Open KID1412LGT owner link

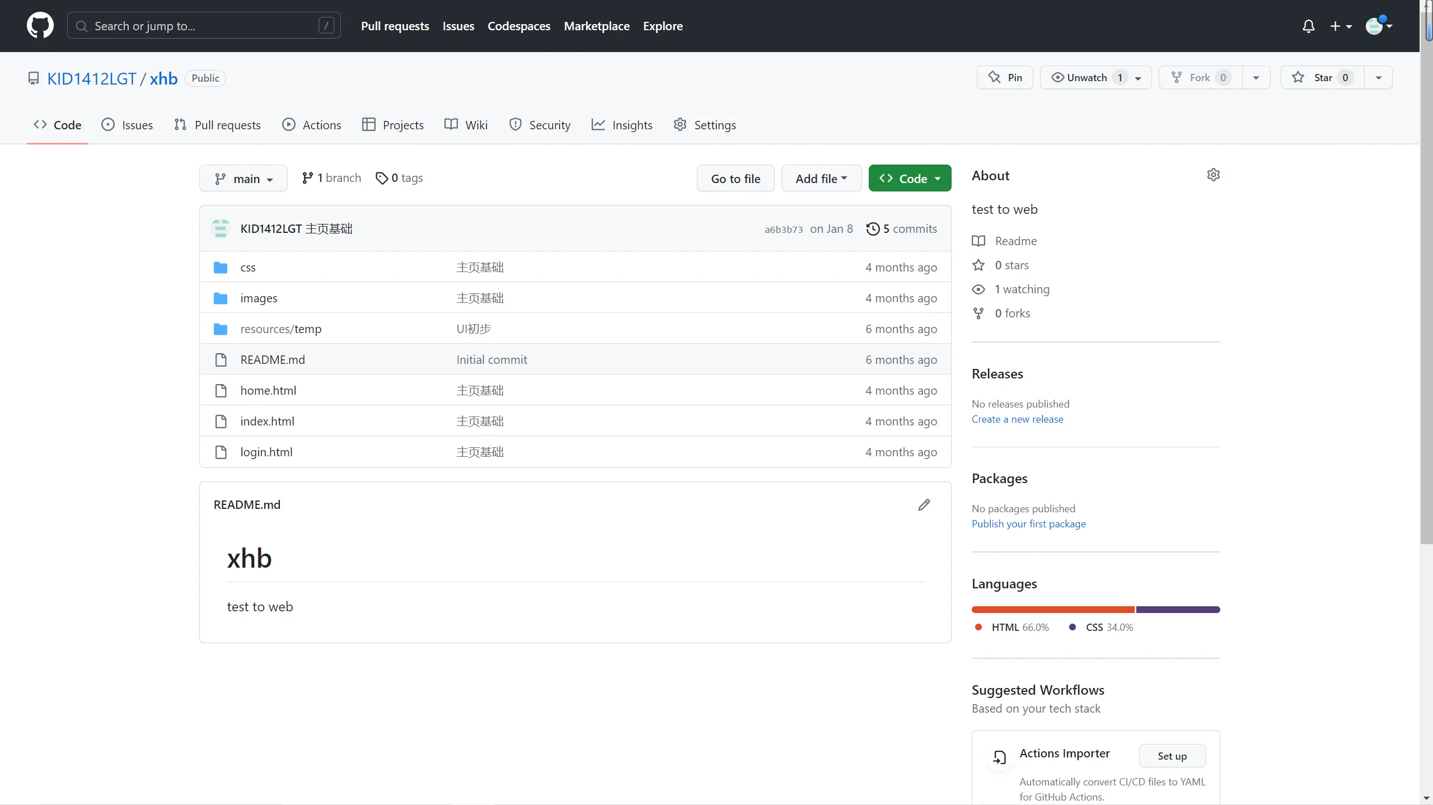coord(92,78)
